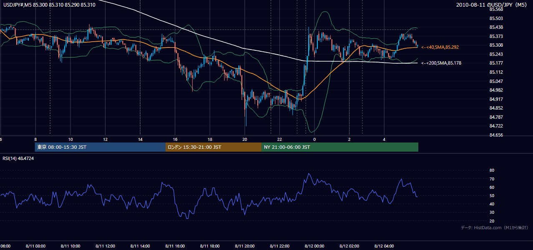Click price level 85.112 on the axis

coord(496,72)
